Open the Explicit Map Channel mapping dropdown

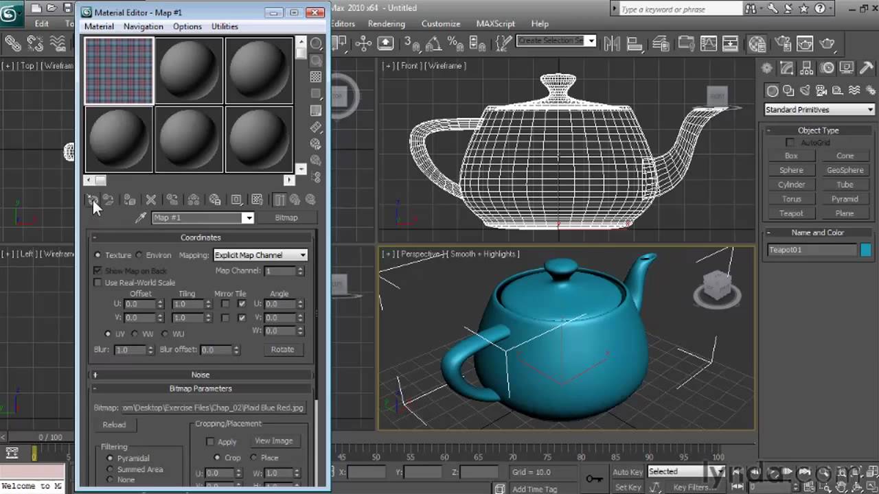[260, 255]
